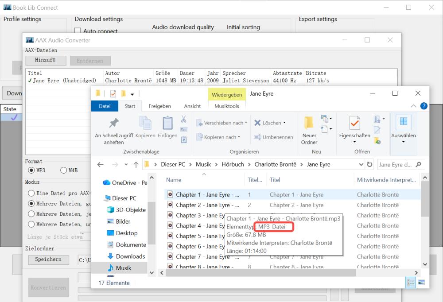
Task: Open quick access toolbar customize arrow
Action: click(x=132, y=94)
